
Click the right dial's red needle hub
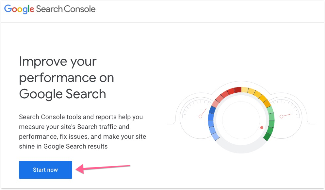tap(281, 116)
